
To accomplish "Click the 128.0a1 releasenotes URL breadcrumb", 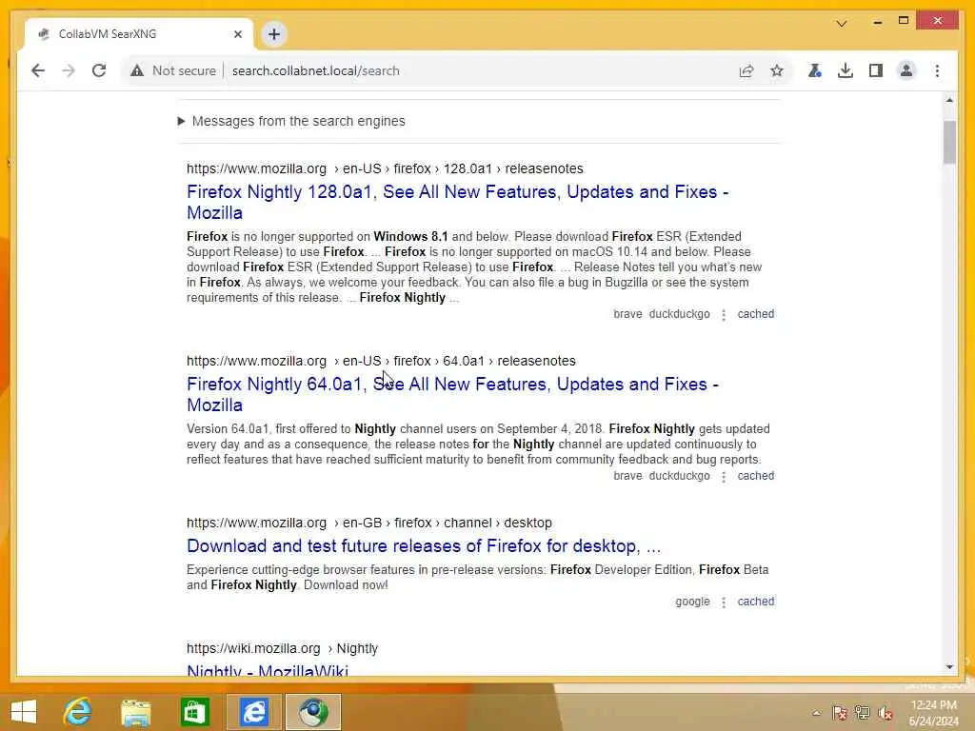I will coord(385,168).
